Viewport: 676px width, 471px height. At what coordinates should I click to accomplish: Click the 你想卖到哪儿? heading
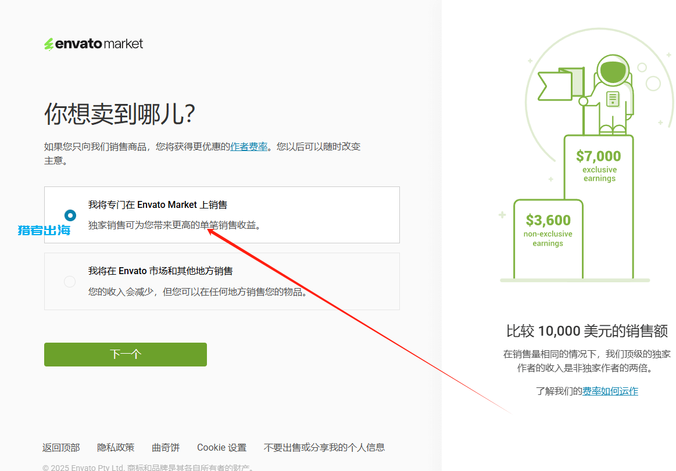click(x=119, y=114)
